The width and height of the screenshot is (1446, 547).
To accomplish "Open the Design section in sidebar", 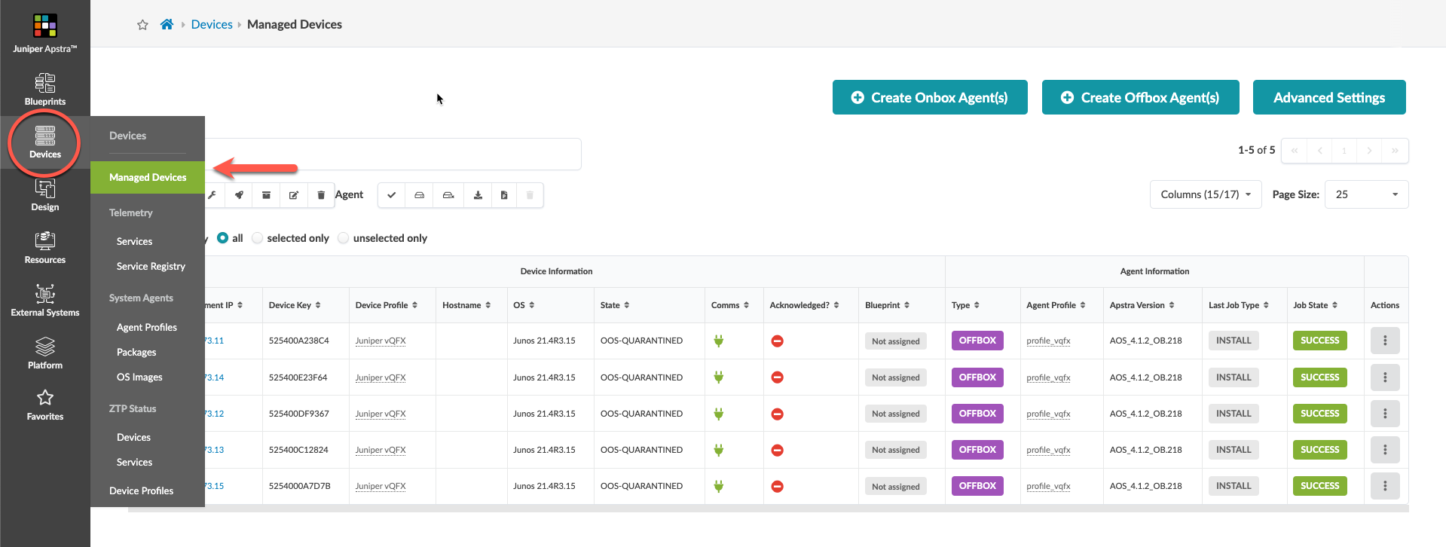I will (x=44, y=195).
